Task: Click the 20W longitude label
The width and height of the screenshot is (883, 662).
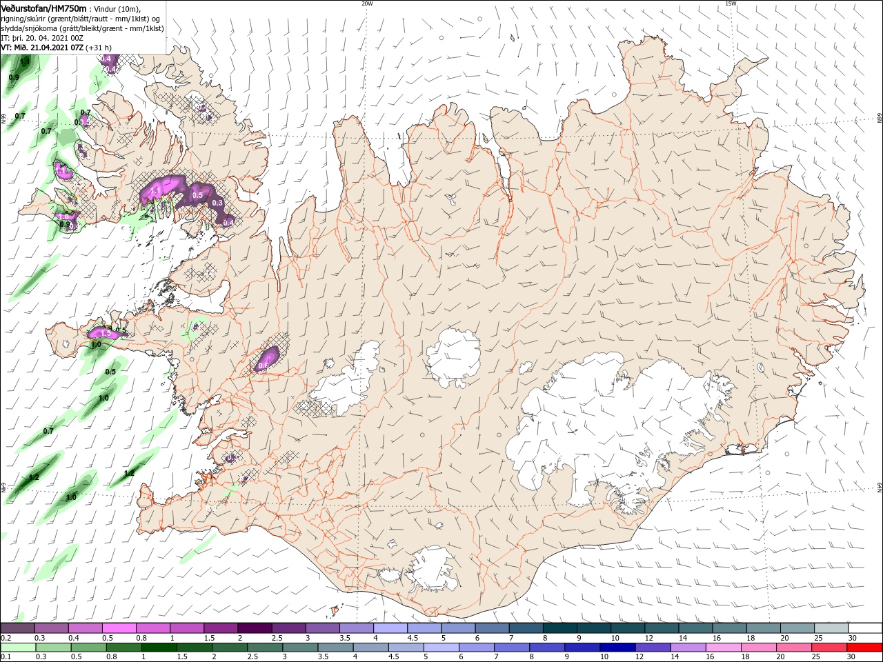Action: [x=367, y=3]
